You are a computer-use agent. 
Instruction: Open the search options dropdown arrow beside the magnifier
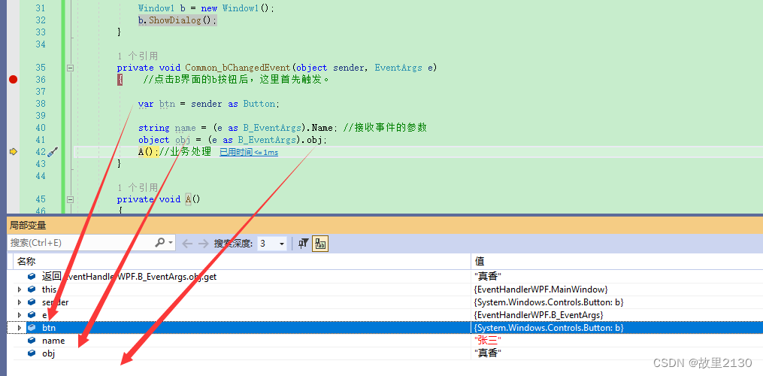171,243
